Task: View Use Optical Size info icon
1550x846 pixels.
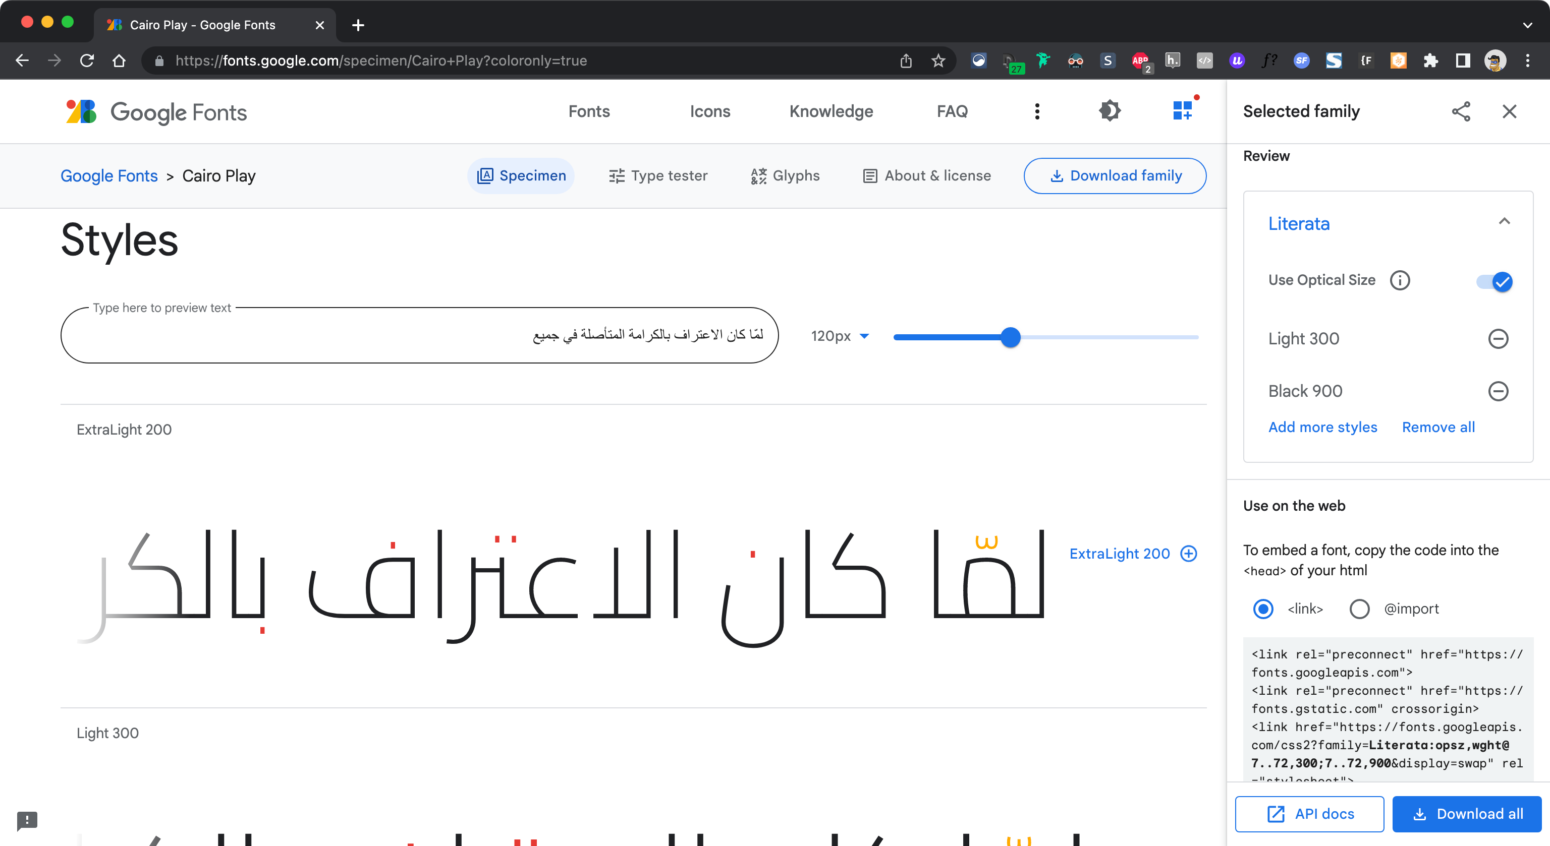Action: coord(1400,280)
